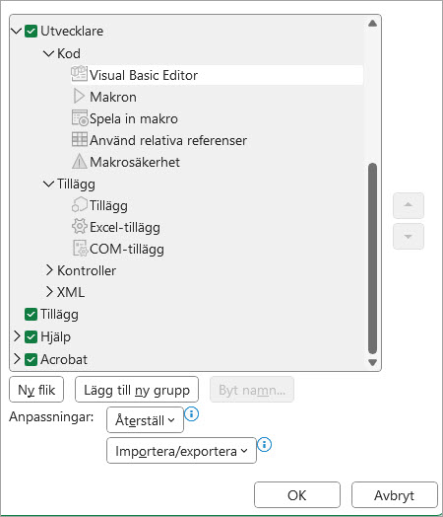Confirm with the OK button
Viewport: 443px width, 517px height.
coord(297,495)
